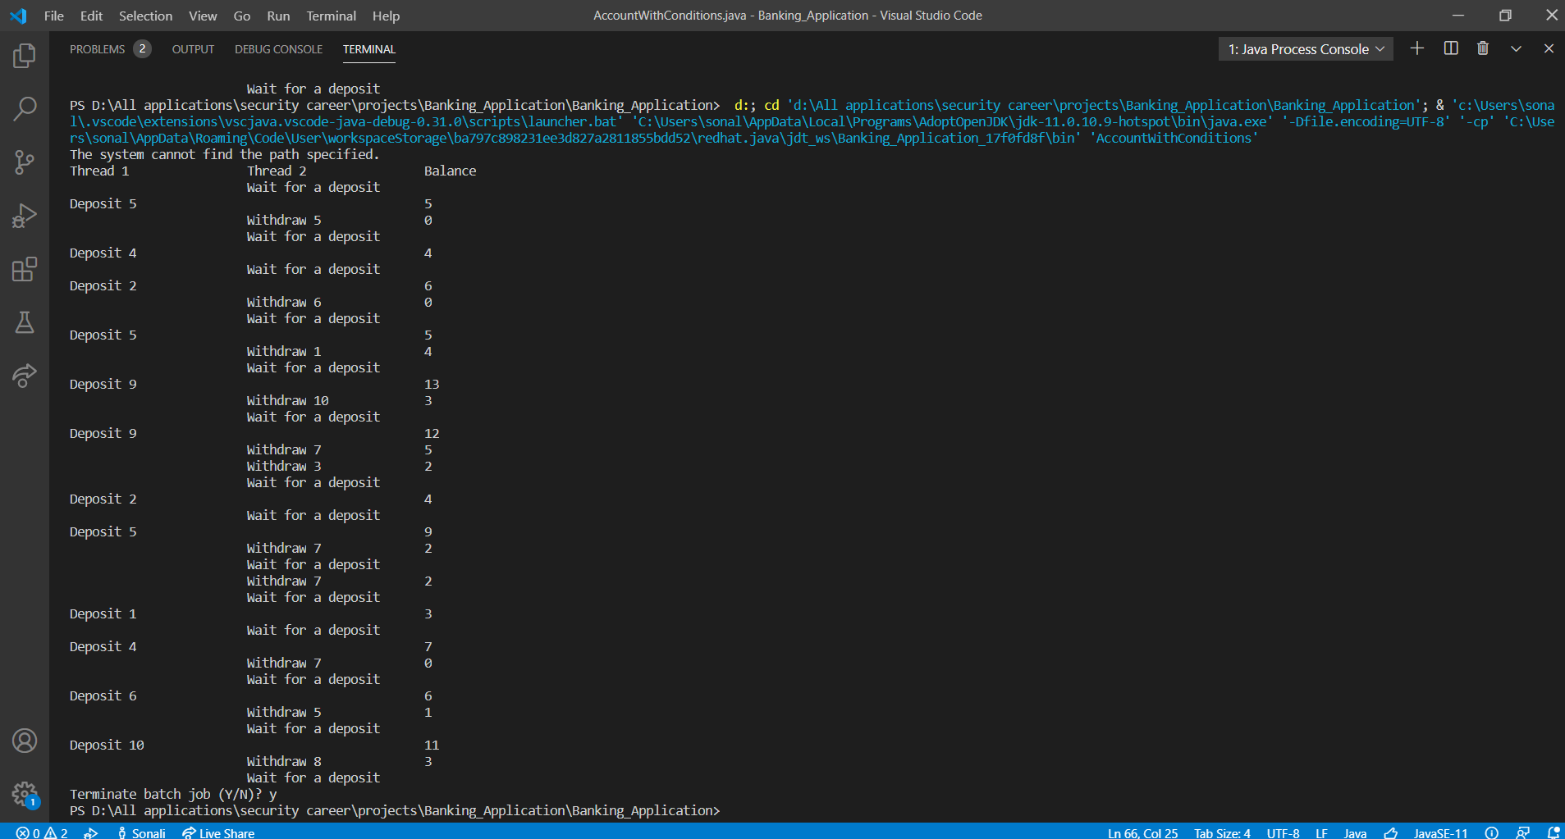This screenshot has height=839, width=1565.
Task: Open the Manage gear settings icon
Action: pyautogui.click(x=25, y=794)
